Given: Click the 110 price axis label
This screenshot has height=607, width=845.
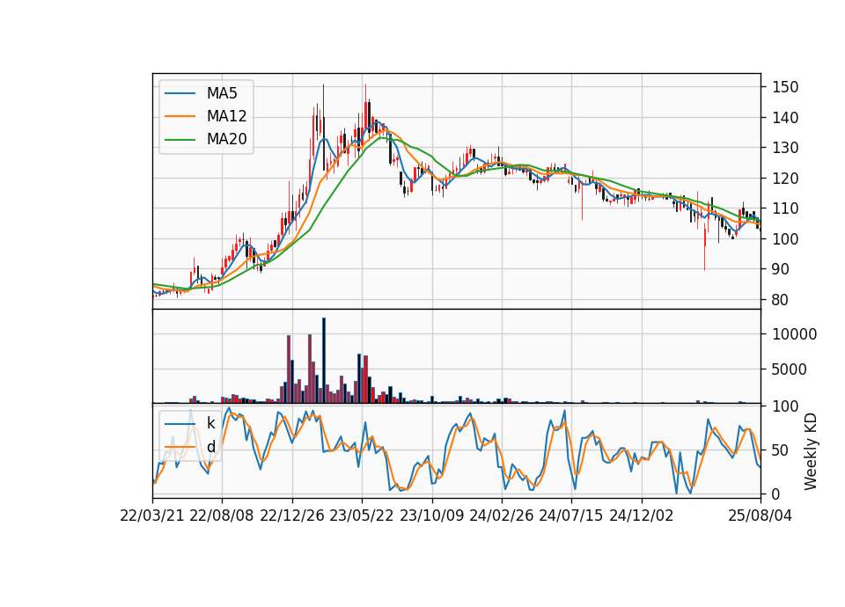Looking at the screenshot, I should 785,208.
